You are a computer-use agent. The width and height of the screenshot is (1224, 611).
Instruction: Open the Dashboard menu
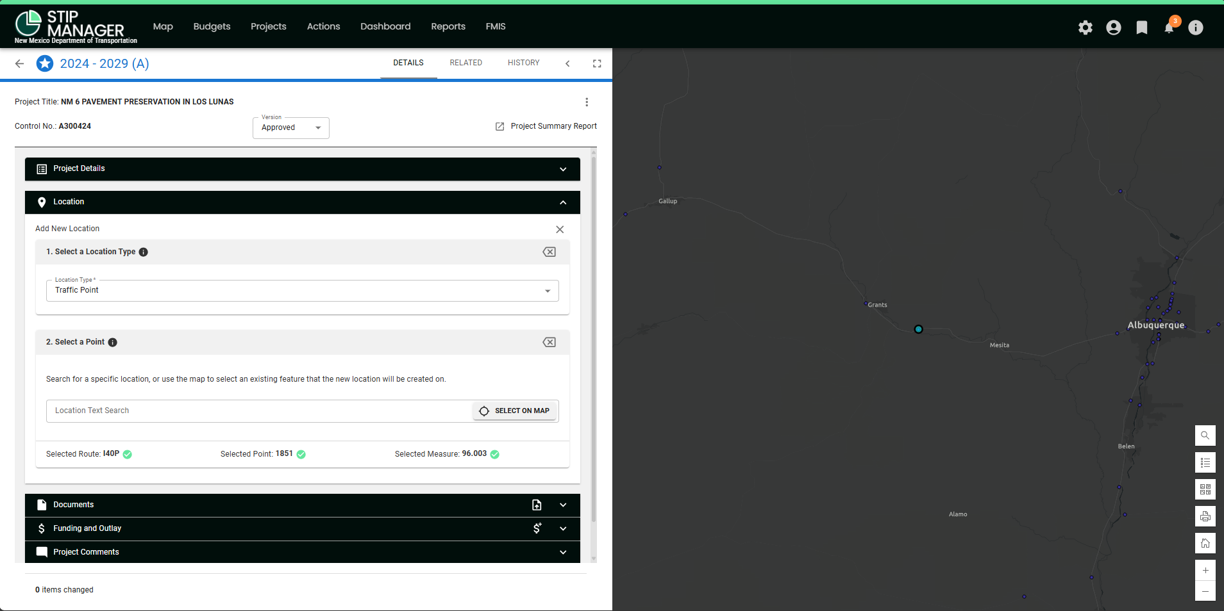pyautogui.click(x=385, y=26)
